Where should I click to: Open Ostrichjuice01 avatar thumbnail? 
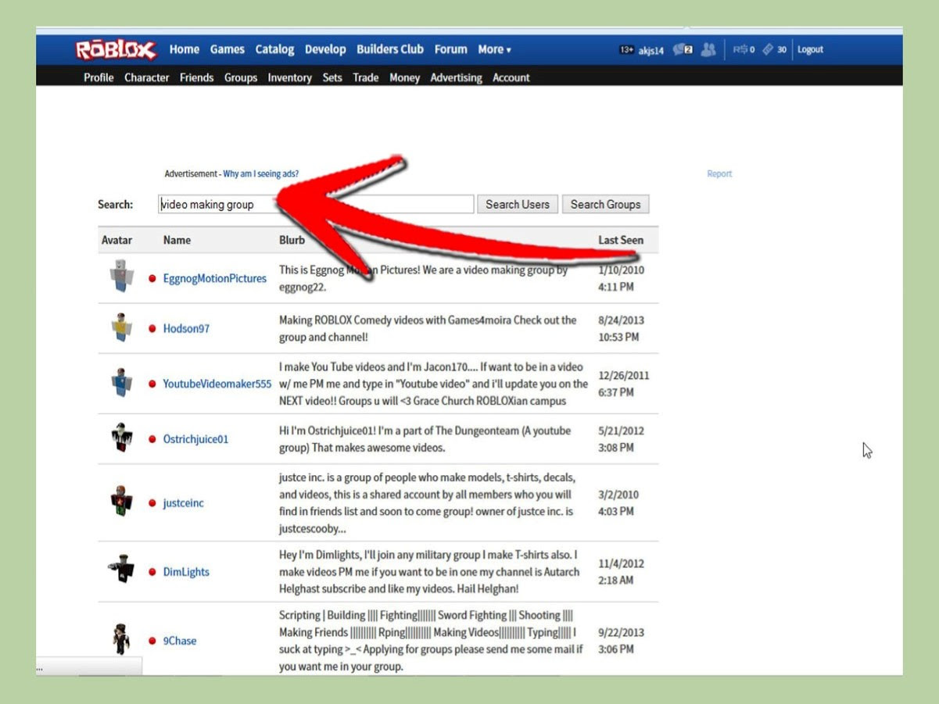pos(121,438)
